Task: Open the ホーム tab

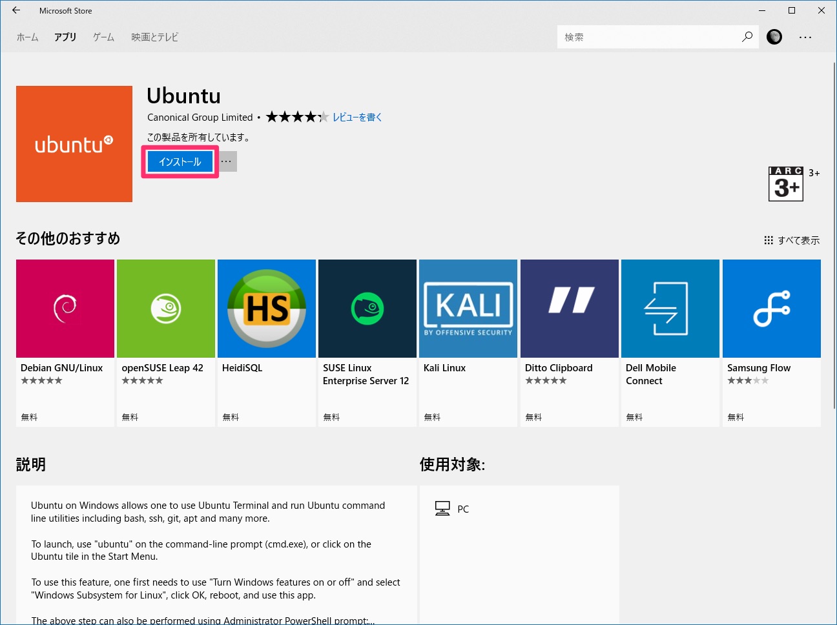Action: (x=28, y=37)
